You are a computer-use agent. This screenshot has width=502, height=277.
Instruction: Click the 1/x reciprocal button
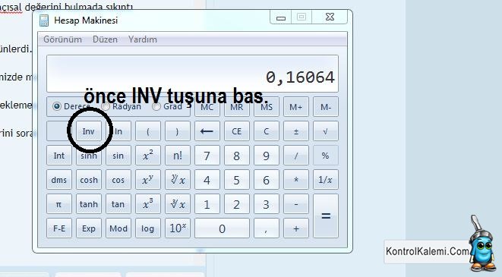click(x=326, y=180)
